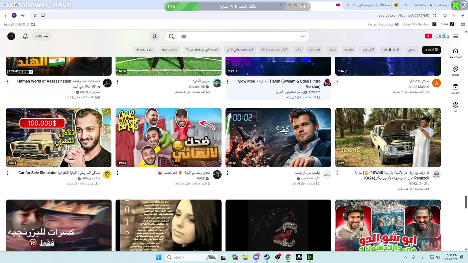Click the address bar showing youtube.com
468x263 pixels.
tap(404, 15)
